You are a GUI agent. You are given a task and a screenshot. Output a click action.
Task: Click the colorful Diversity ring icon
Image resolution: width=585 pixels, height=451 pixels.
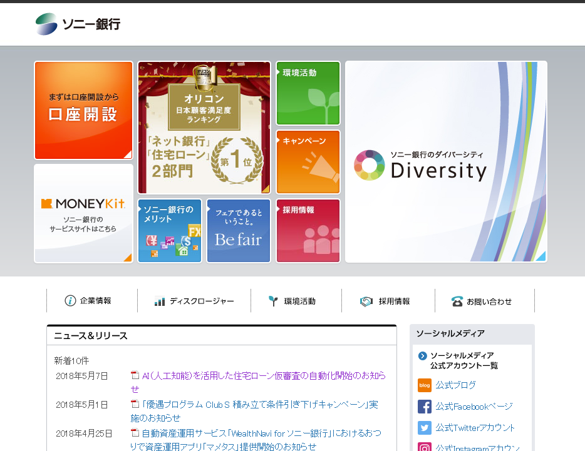(x=370, y=165)
